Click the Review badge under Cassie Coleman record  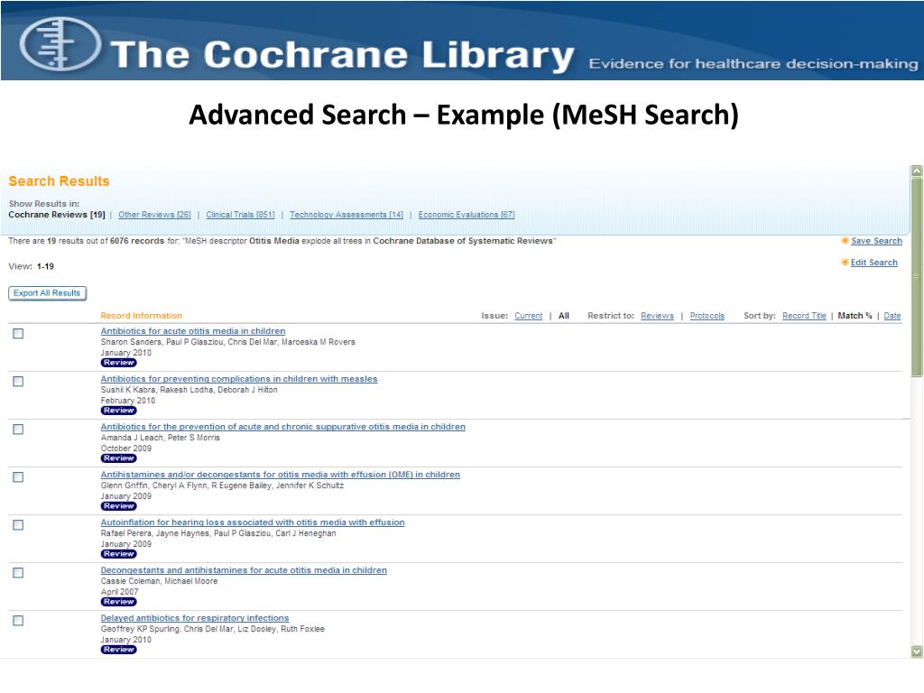(x=118, y=601)
